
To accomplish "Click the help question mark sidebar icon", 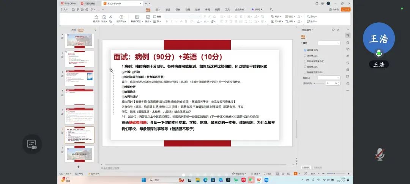I will pyautogui.click(x=348, y=83).
